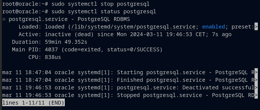This screenshot has width=260, height=110.
Task: Click the truncation arrow after 'Deactivated successful'
Action: [x=256, y=87]
